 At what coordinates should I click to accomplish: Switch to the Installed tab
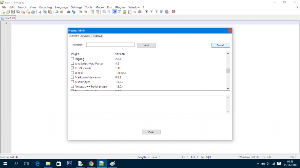point(97,36)
